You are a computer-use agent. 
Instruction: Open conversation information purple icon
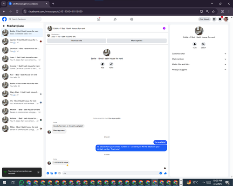point(164,28)
